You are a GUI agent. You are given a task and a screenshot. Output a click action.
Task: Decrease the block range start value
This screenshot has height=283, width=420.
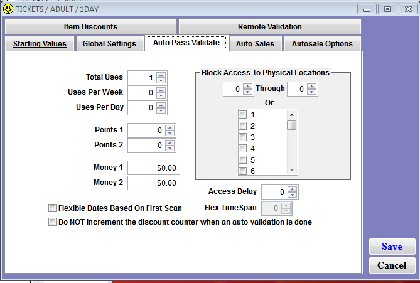(247, 92)
